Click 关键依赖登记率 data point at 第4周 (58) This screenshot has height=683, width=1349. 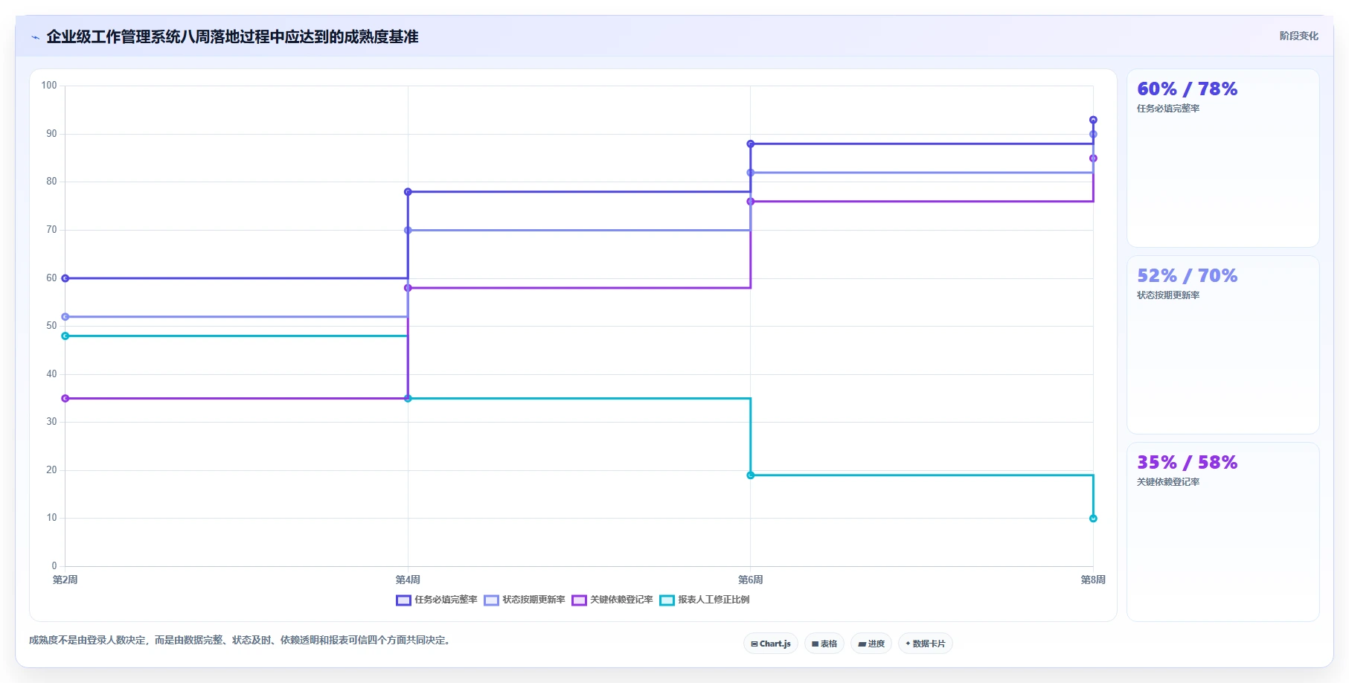click(x=408, y=288)
